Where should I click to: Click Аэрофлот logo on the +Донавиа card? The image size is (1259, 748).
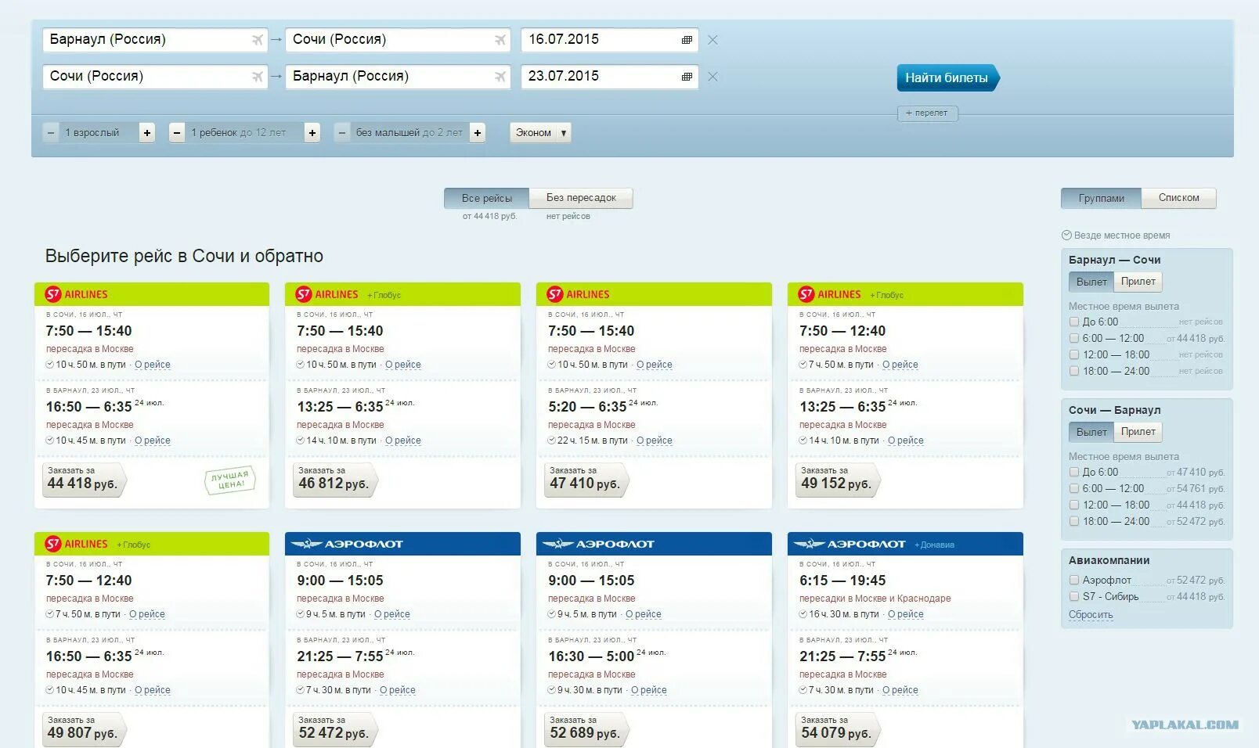[850, 544]
